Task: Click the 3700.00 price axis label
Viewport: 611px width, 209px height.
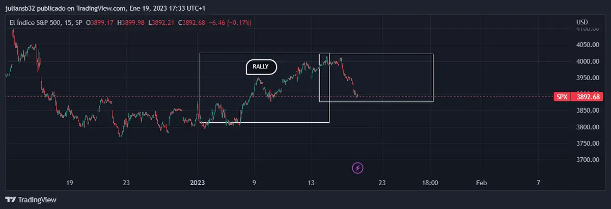Action: [588, 160]
